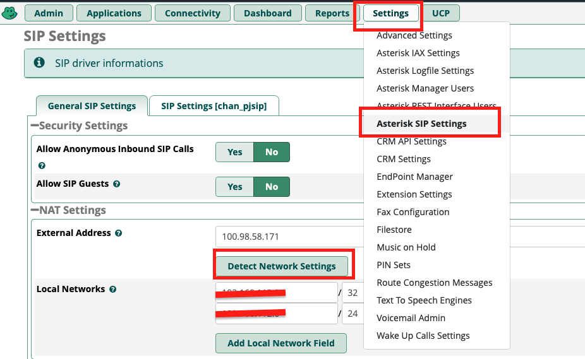The image size is (585, 359).
Task: Open the UCP menu
Action: point(440,13)
